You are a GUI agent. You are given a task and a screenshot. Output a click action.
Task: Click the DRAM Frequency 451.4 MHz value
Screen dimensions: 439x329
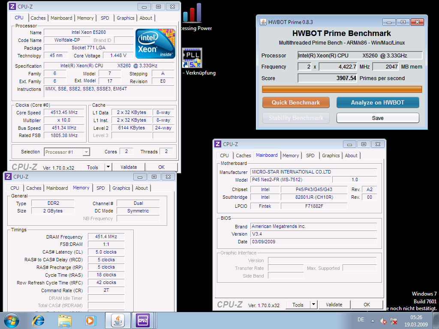click(106, 236)
